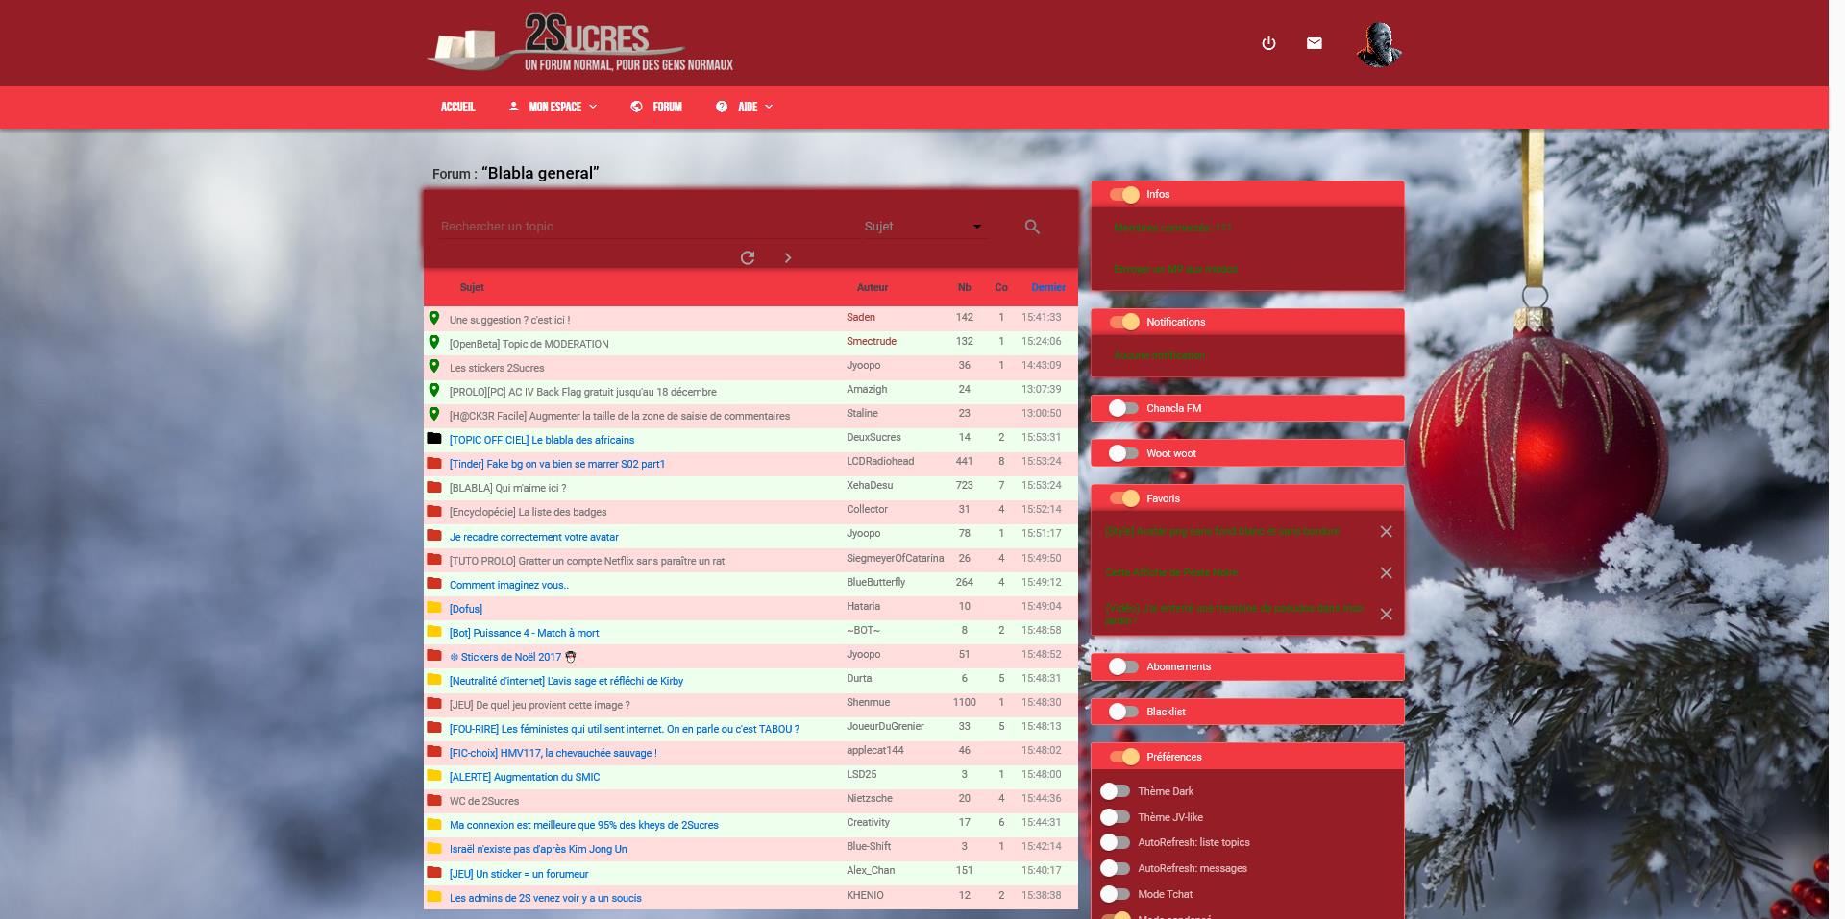
Task: Expand the Aide menu
Action: pos(745,107)
